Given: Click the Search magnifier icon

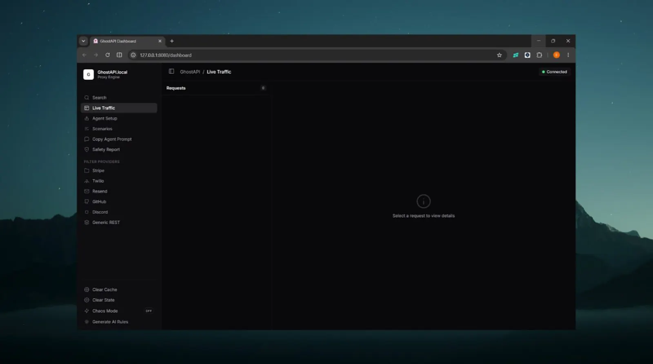Looking at the screenshot, I should (87, 97).
